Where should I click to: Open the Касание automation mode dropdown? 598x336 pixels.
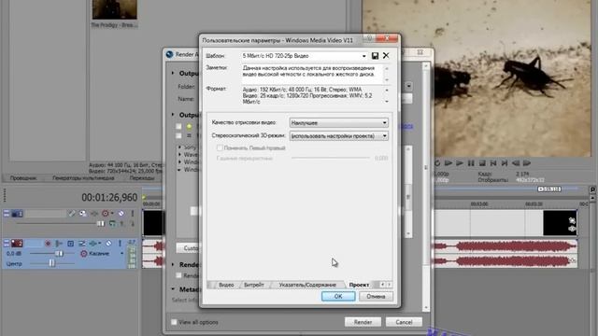pos(122,253)
